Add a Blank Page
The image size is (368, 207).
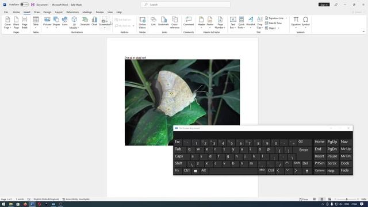point(16,23)
